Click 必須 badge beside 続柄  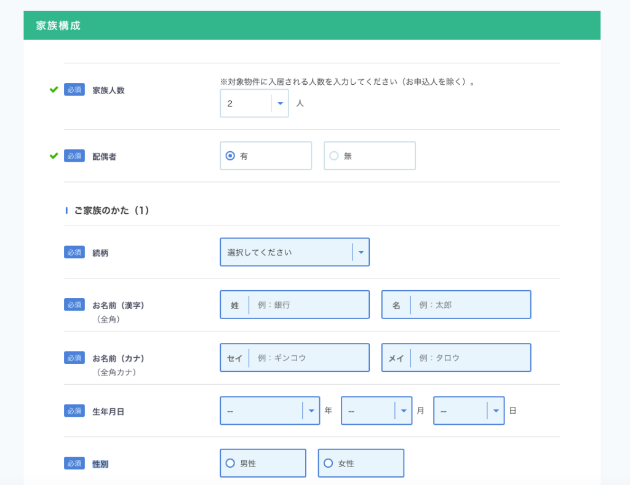pyautogui.click(x=74, y=252)
